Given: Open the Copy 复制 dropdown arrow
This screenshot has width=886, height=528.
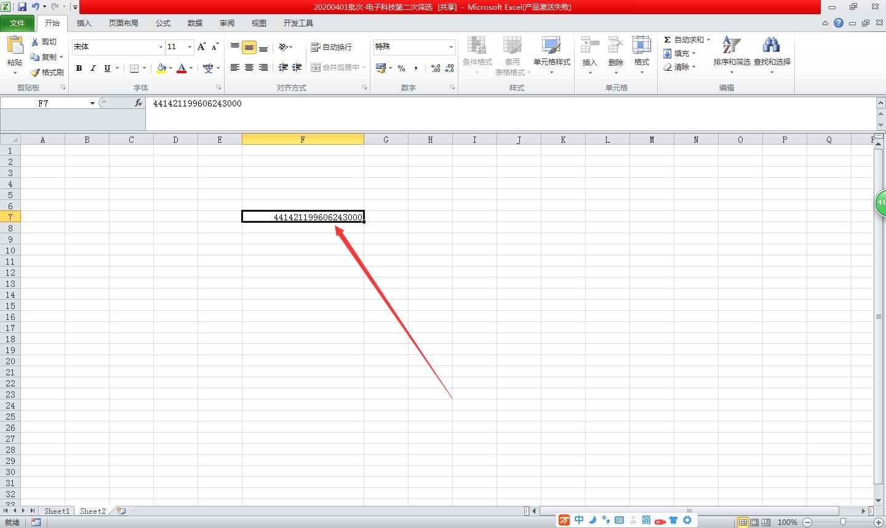Looking at the screenshot, I should 62,57.
